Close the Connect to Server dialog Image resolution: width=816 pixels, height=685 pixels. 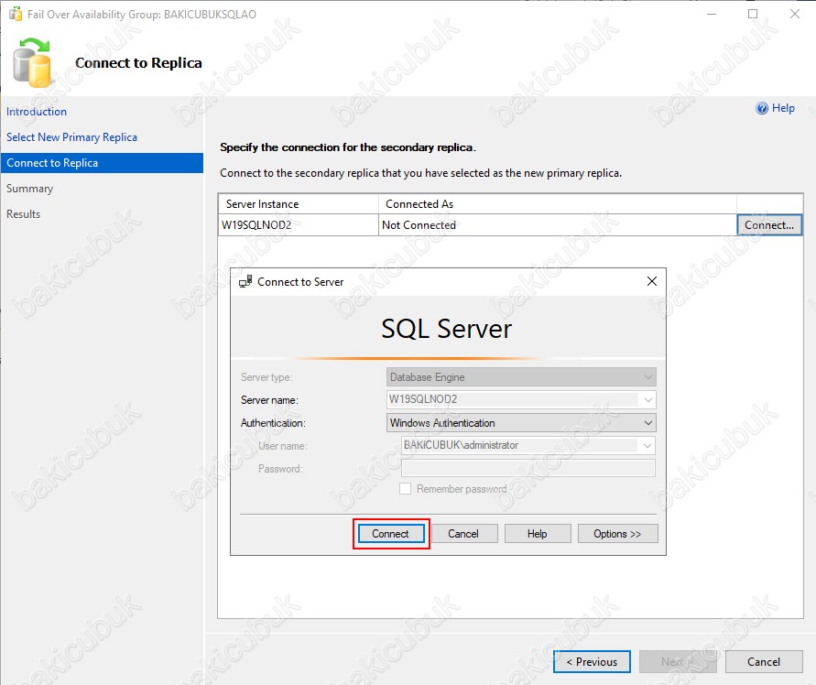pyautogui.click(x=651, y=281)
